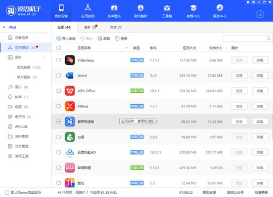Select 铃声 (1) in the sidebar
Image resolution: width=273 pixels, height=197 pixels.
click(18, 97)
